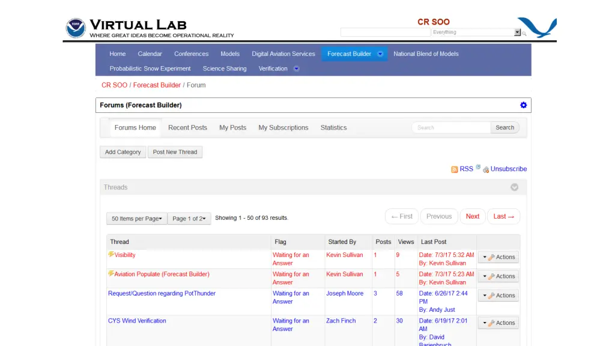Open Page 1 of 2 dropdown
The width and height of the screenshot is (615, 346).
click(x=189, y=219)
